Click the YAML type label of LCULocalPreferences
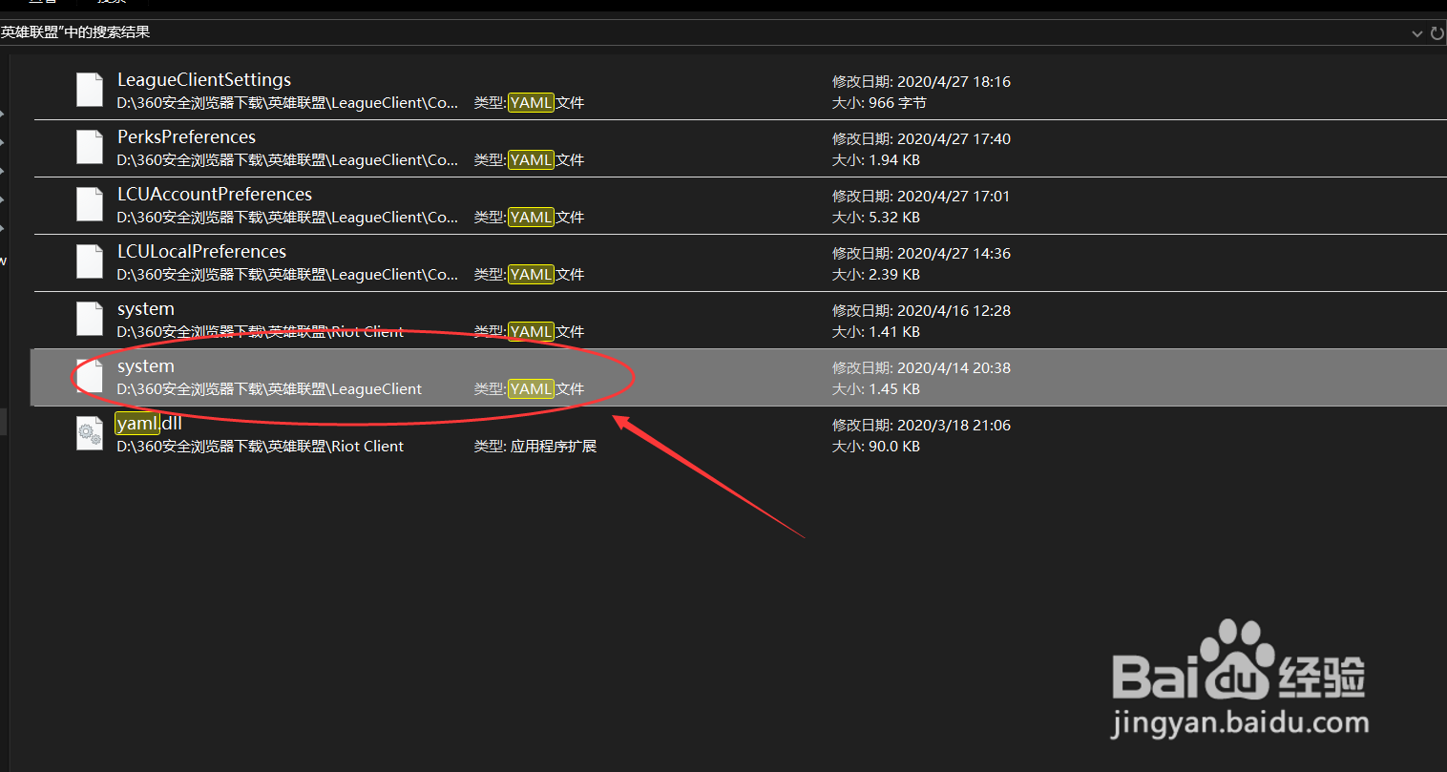1447x772 pixels. [x=530, y=275]
